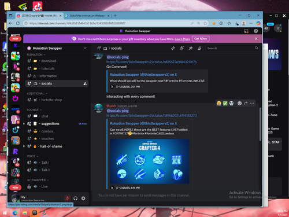Open the x.com link ending 3210176
Screen dimensions: 289x217
coord(151,62)
